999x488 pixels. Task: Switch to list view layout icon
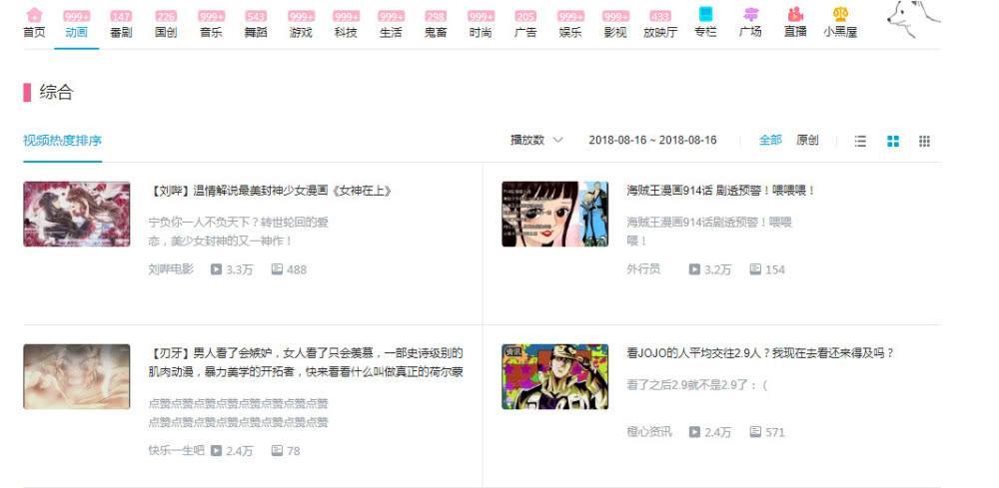click(x=860, y=142)
